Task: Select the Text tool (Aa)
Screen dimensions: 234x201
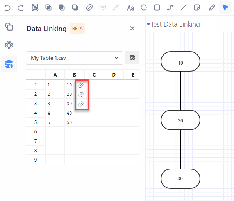Action: pos(130,7)
